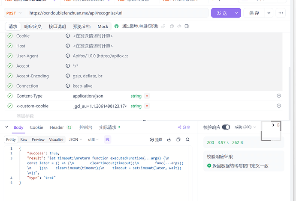Click the 分享 share button
Image resolution: width=296 pixels, height=201 pixels.
click(184, 127)
